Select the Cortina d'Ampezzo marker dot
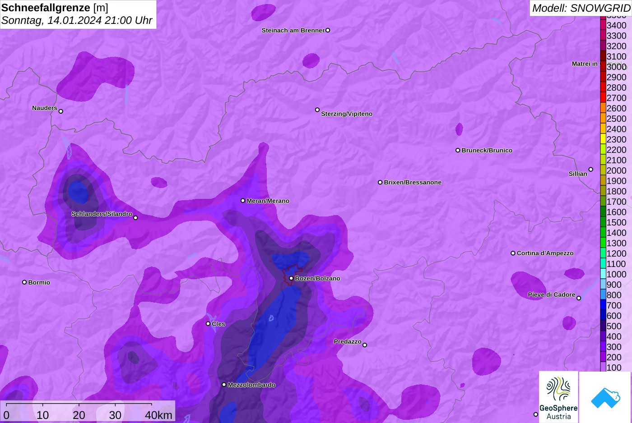The height and width of the screenshot is (423, 632). coord(513,253)
